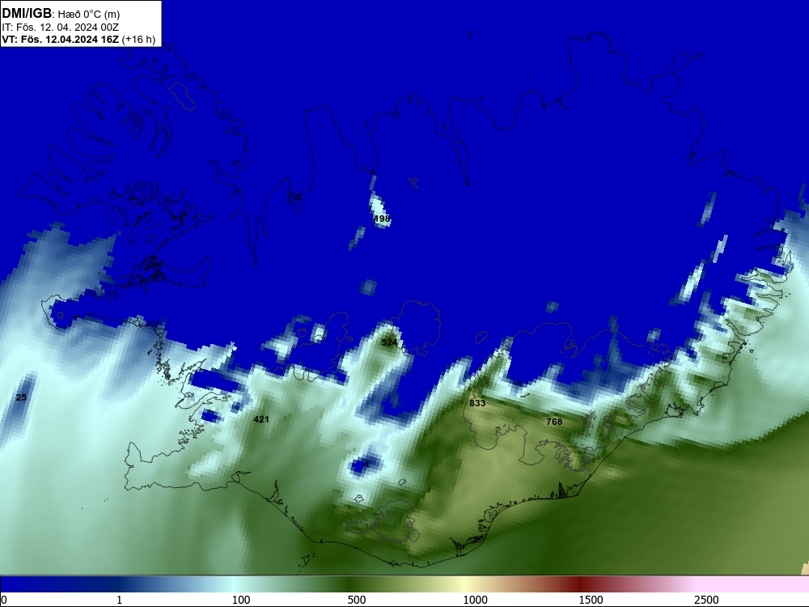The image size is (809, 607).
Task: Click the map value label 421
Action: click(x=261, y=419)
